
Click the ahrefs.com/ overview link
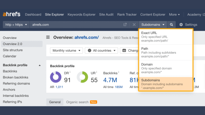pyautogui.click(x=86, y=37)
